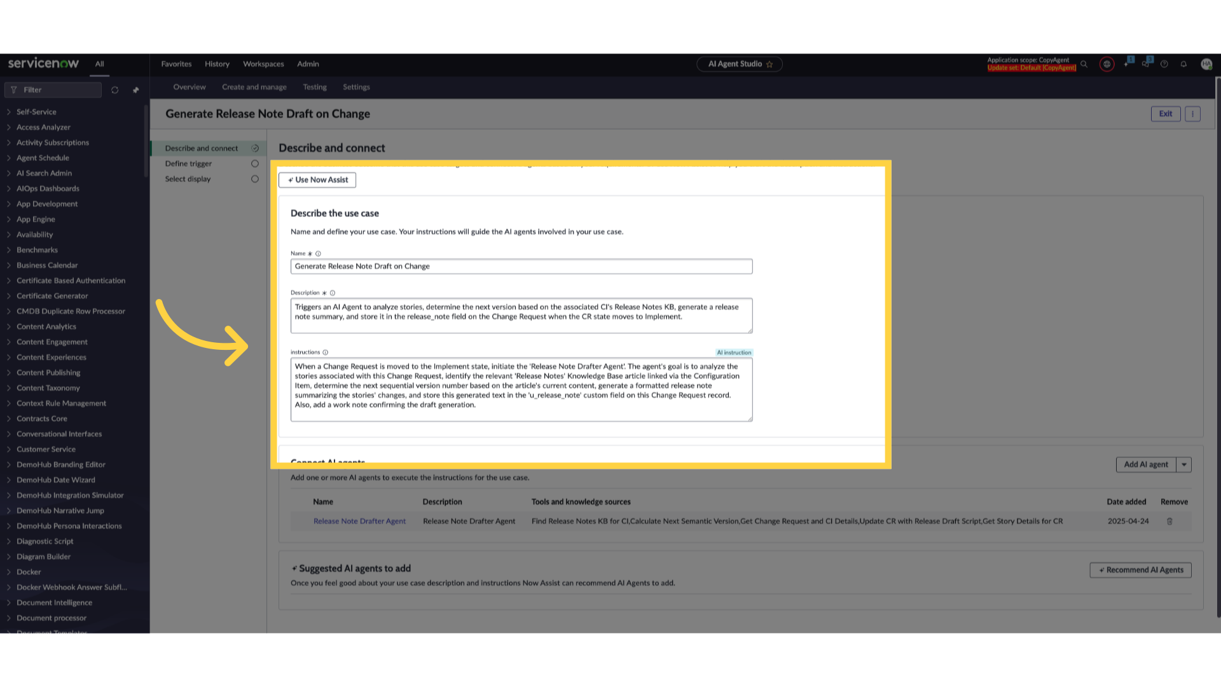This screenshot has height=687, width=1221.
Task: Switch to the Testing tab
Action: (315, 87)
